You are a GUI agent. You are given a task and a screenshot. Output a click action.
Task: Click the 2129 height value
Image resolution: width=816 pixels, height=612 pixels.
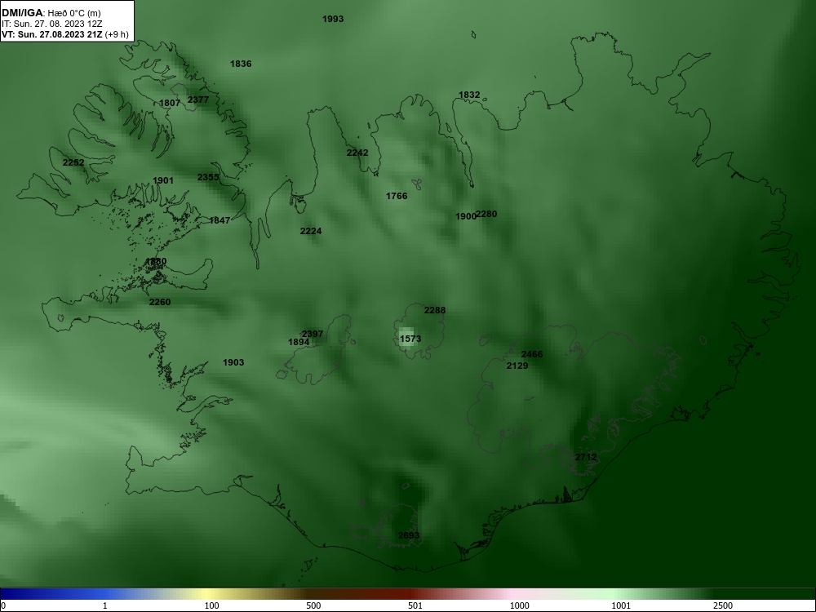tap(517, 366)
